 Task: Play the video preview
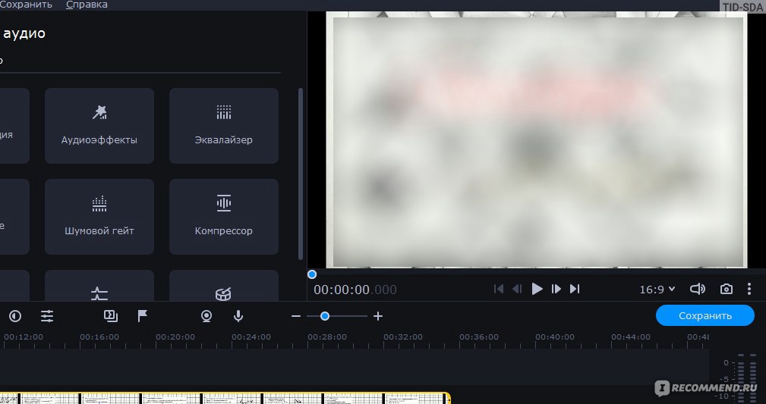[537, 289]
